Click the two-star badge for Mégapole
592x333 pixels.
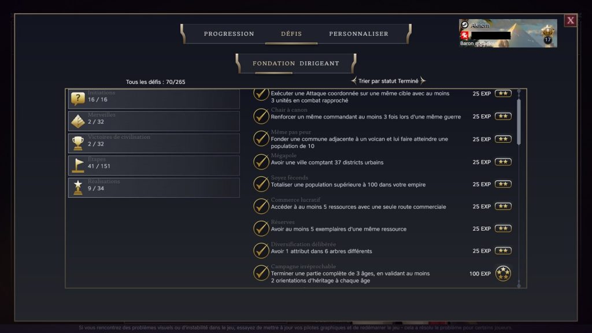point(503,162)
